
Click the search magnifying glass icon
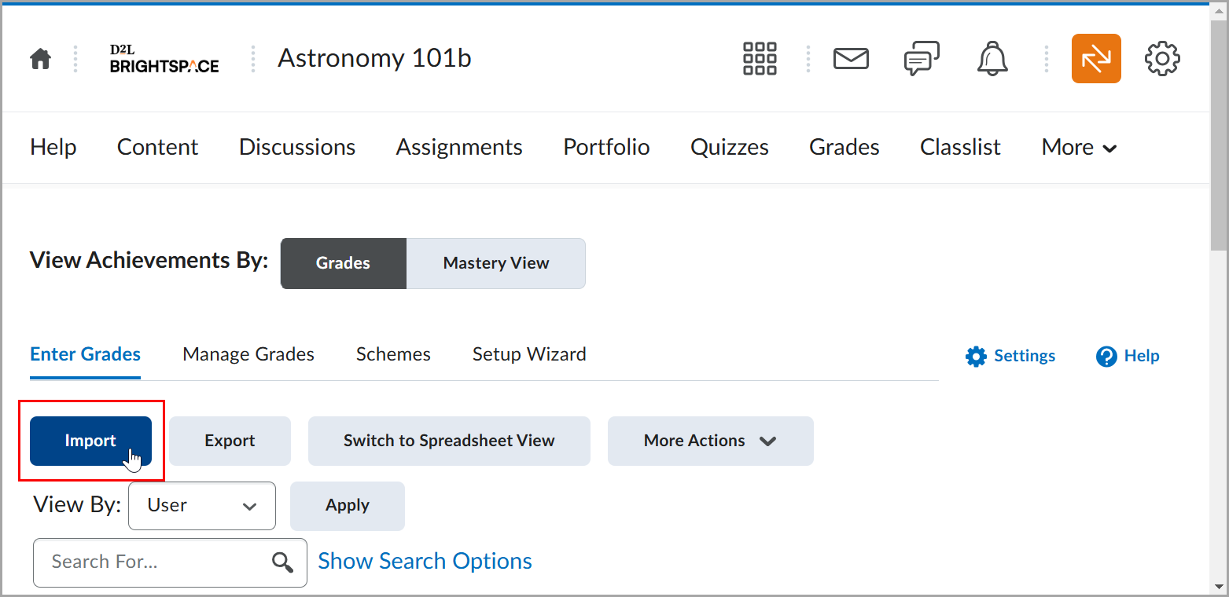pos(282,562)
